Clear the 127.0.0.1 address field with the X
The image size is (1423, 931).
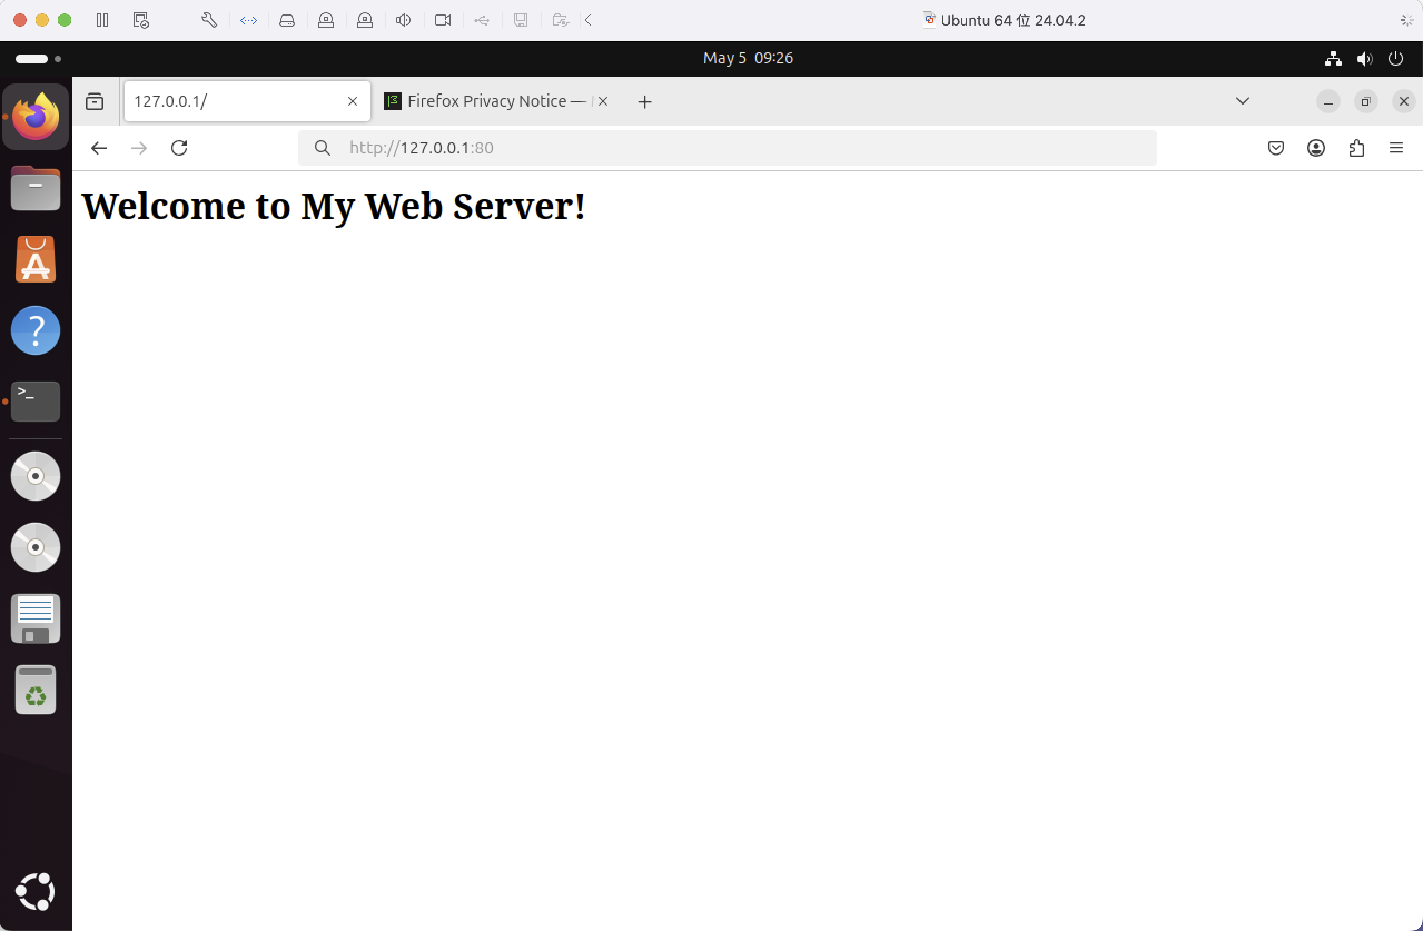[x=352, y=101]
